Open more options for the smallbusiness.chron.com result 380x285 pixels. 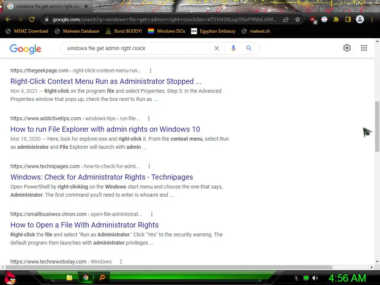click(152, 214)
